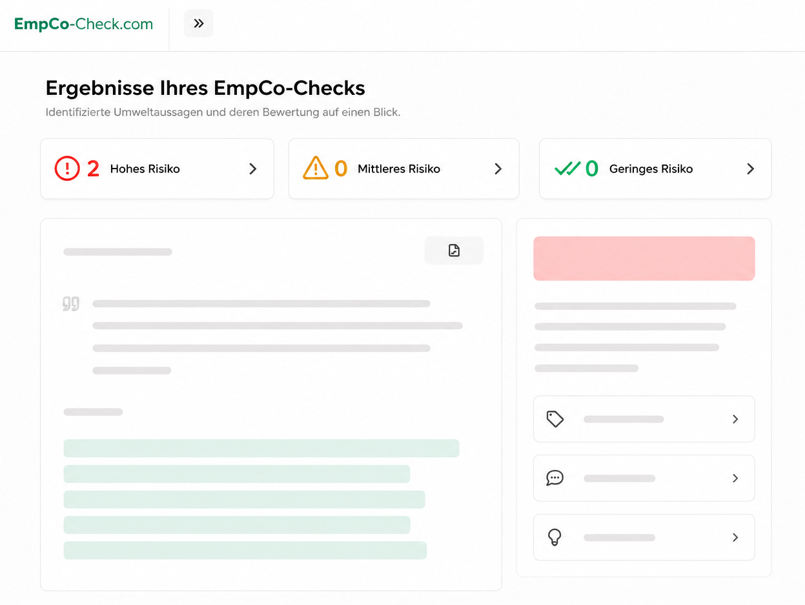Click the orange warning triangle icon
The image size is (805, 605).
tap(316, 168)
